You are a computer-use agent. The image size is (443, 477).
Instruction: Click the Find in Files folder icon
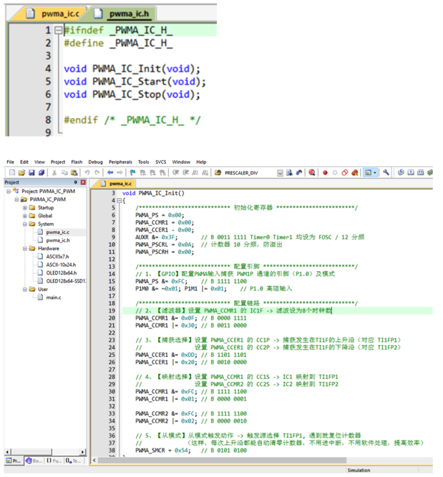(218, 173)
